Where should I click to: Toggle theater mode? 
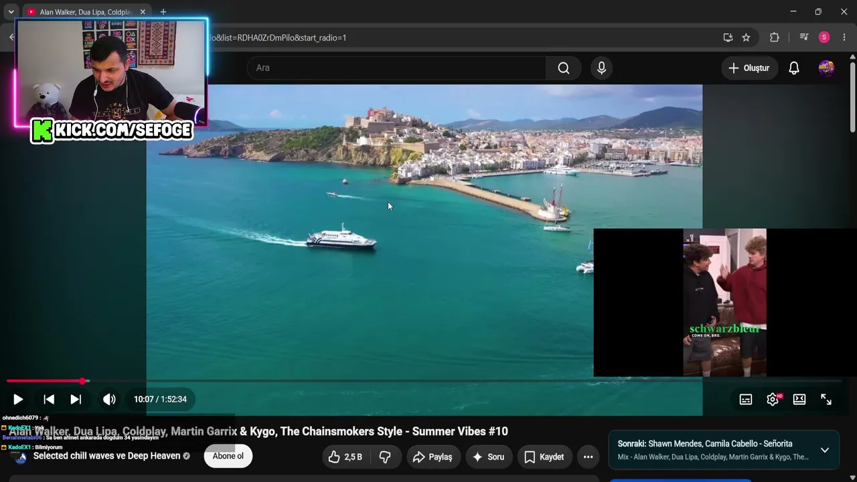[x=799, y=399]
